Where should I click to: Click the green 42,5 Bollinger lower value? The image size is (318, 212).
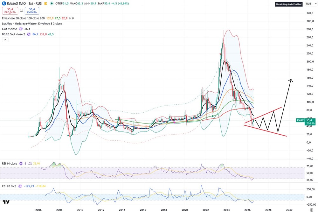tap(51, 34)
